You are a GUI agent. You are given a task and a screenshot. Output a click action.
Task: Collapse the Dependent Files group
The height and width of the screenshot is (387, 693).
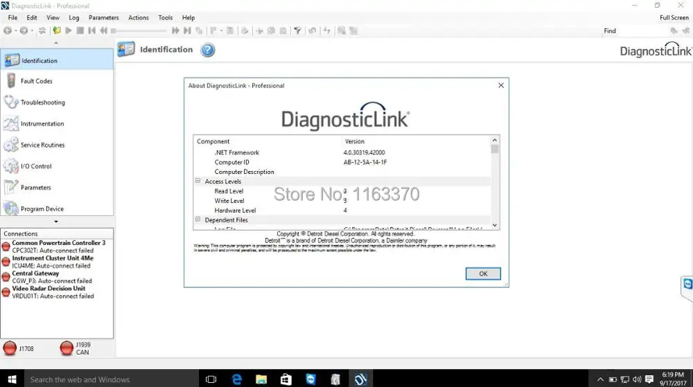tap(198, 219)
